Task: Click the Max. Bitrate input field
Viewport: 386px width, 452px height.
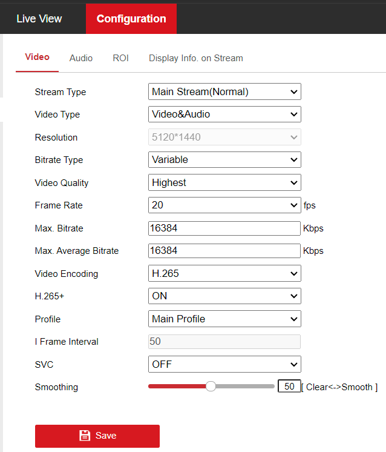Action: pos(224,228)
